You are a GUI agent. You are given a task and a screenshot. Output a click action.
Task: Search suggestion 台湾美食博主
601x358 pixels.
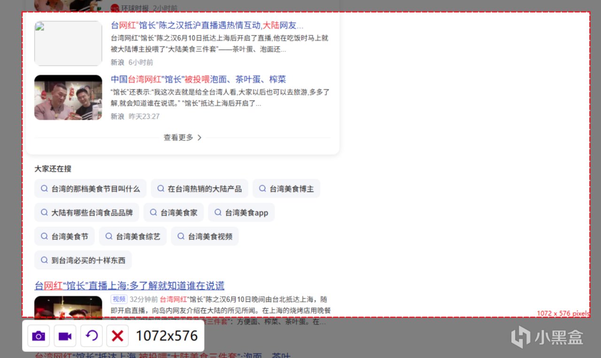click(x=286, y=188)
